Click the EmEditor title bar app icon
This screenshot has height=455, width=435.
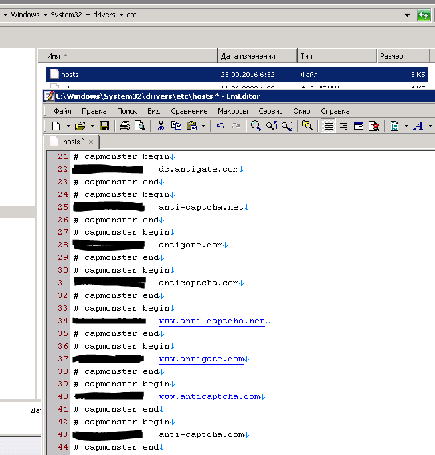click(49, 96)
